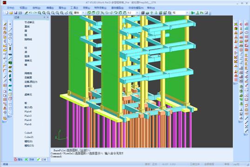250x167 pixels.
Task: Open the 文件 (File) menu
Action: (11, 7)
